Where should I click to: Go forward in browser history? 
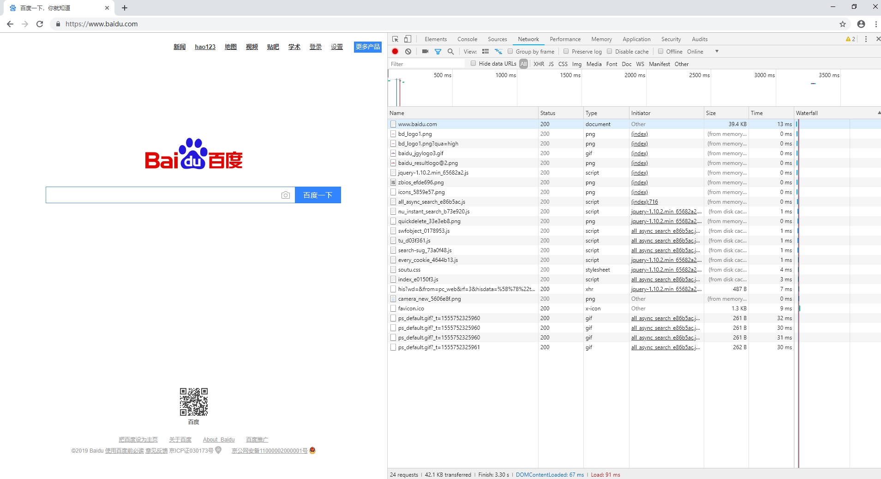(x=25, y=24)
